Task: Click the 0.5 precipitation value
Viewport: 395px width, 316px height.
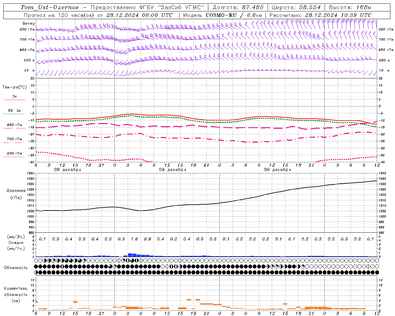Action: tap(200, 239)
